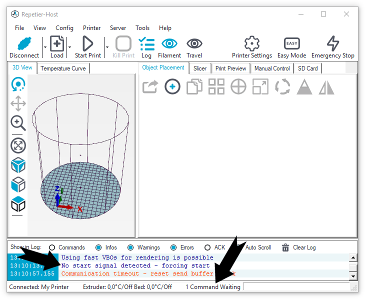Screen dimensions: 365x299
Task: Click the Fit Object to view icon
Action: click(18, 145)
